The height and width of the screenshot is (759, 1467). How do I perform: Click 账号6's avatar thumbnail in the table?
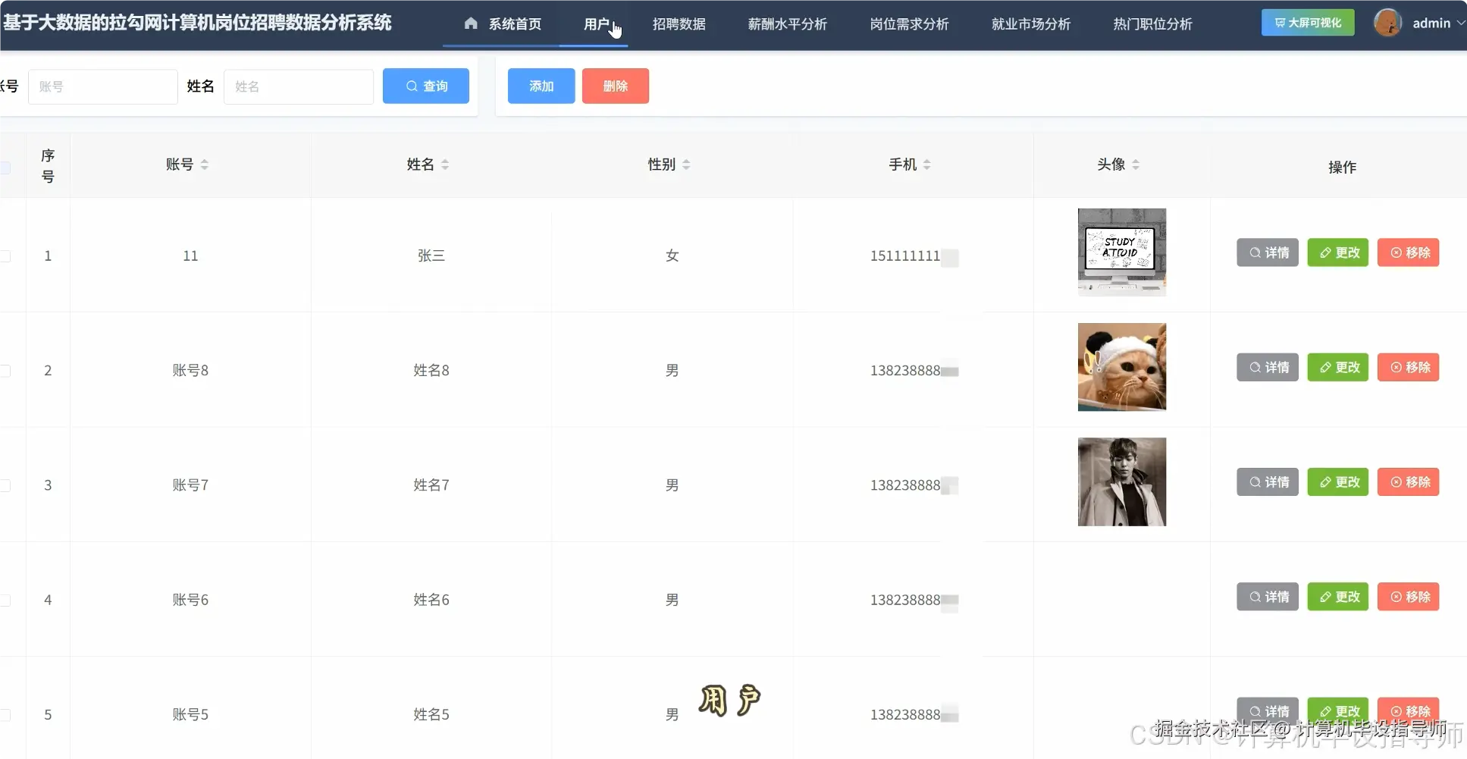pyautogui.click(x=1122, y=599)
